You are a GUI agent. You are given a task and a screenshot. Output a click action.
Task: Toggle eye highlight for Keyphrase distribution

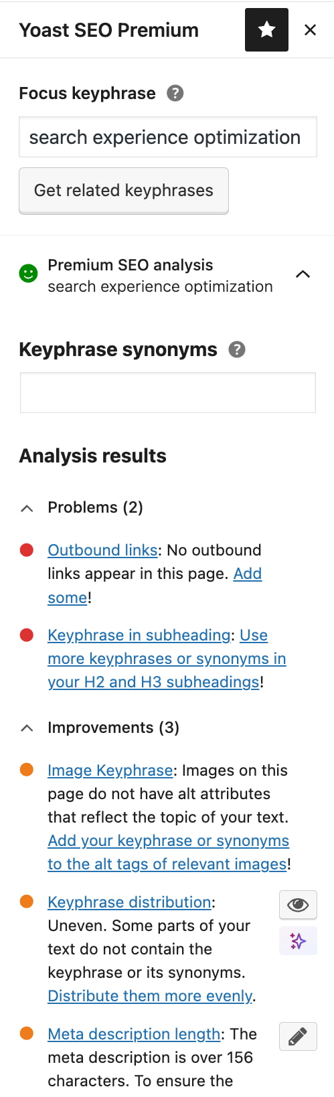coord(298,906)
